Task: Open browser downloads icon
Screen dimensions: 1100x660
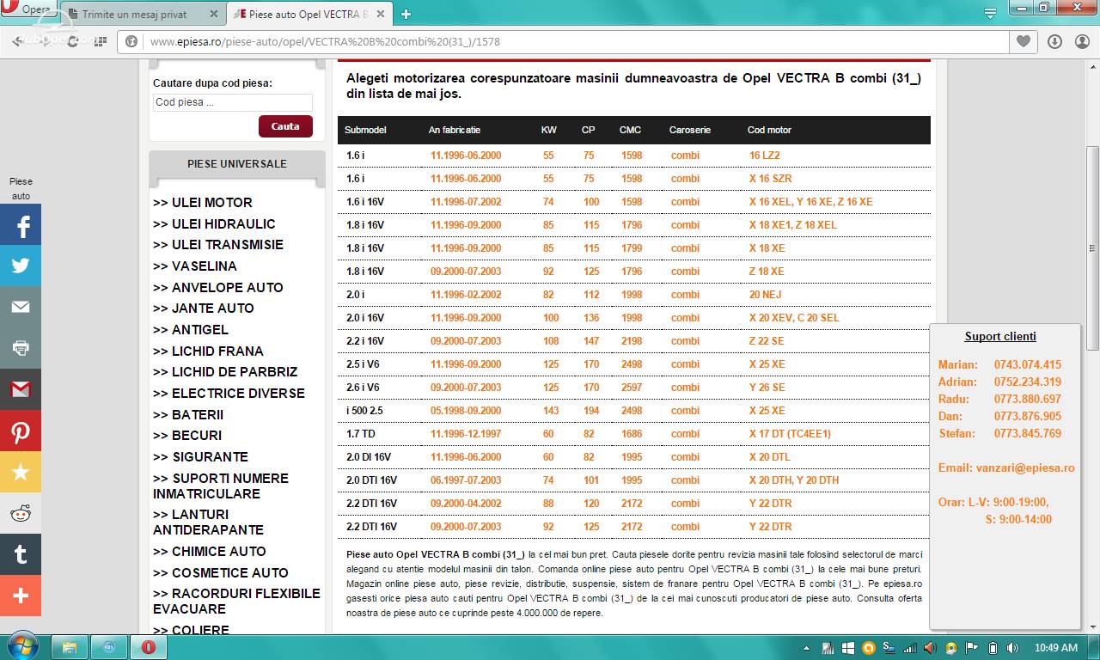Action: pos(1054,41)
